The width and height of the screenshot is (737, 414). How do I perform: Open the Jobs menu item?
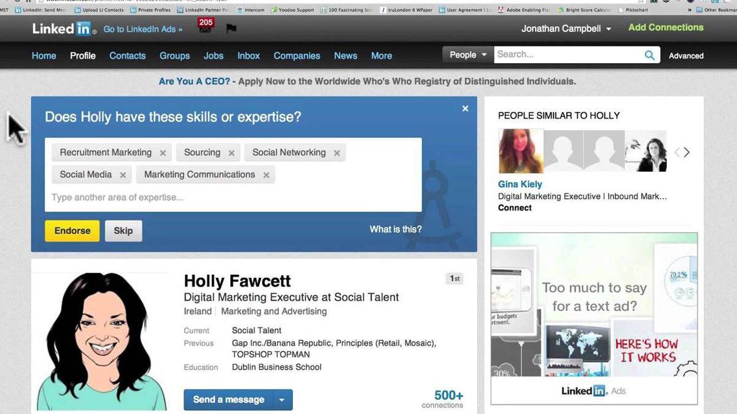[213, 55]
